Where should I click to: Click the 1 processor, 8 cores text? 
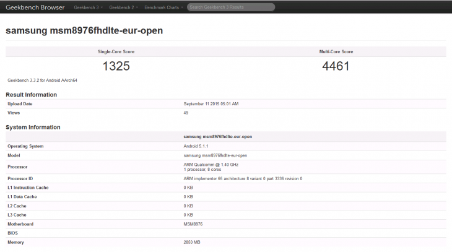pos(202,170)
